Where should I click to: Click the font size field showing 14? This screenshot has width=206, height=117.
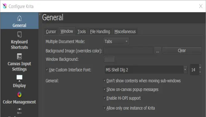click(x=194, y=70)
